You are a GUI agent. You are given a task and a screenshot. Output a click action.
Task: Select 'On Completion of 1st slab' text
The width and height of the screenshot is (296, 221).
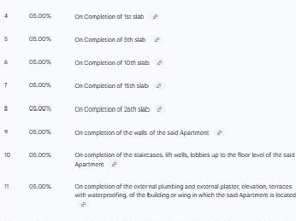(109, 17)
